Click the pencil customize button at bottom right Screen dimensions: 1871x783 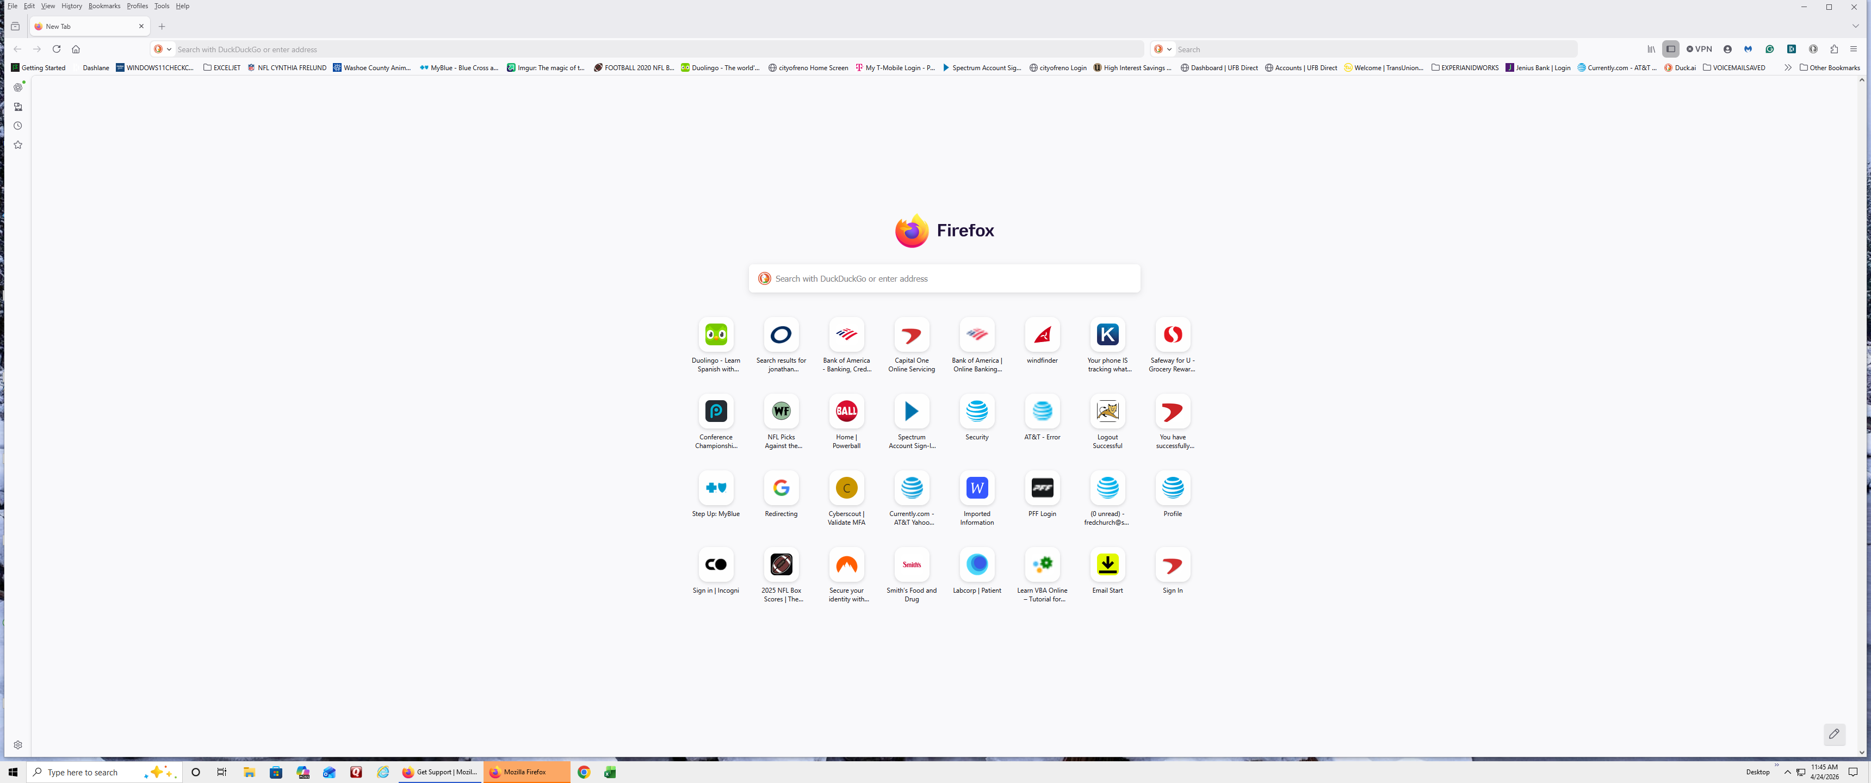pyautogui.click(x=1834, y=734)
